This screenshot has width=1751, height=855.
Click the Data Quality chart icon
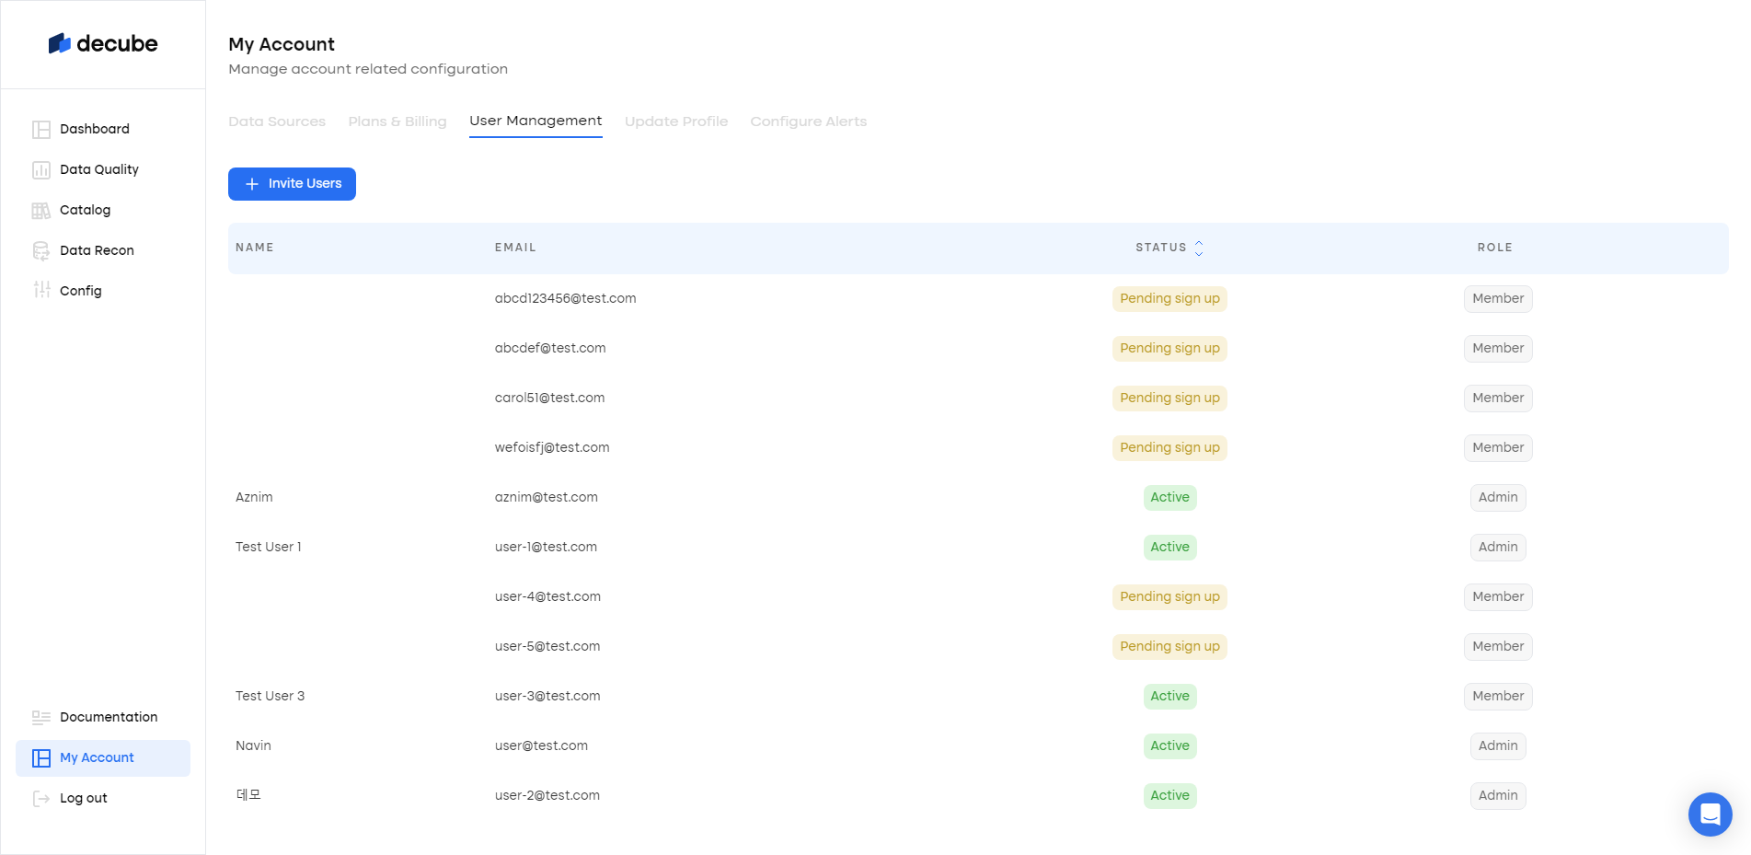tap(41, 170)
